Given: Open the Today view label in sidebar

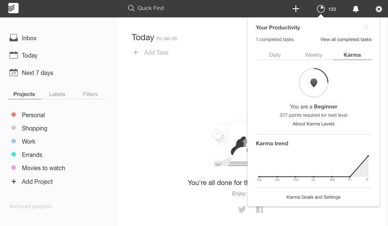Looking at the screenshot, I should tap(30, 55).
